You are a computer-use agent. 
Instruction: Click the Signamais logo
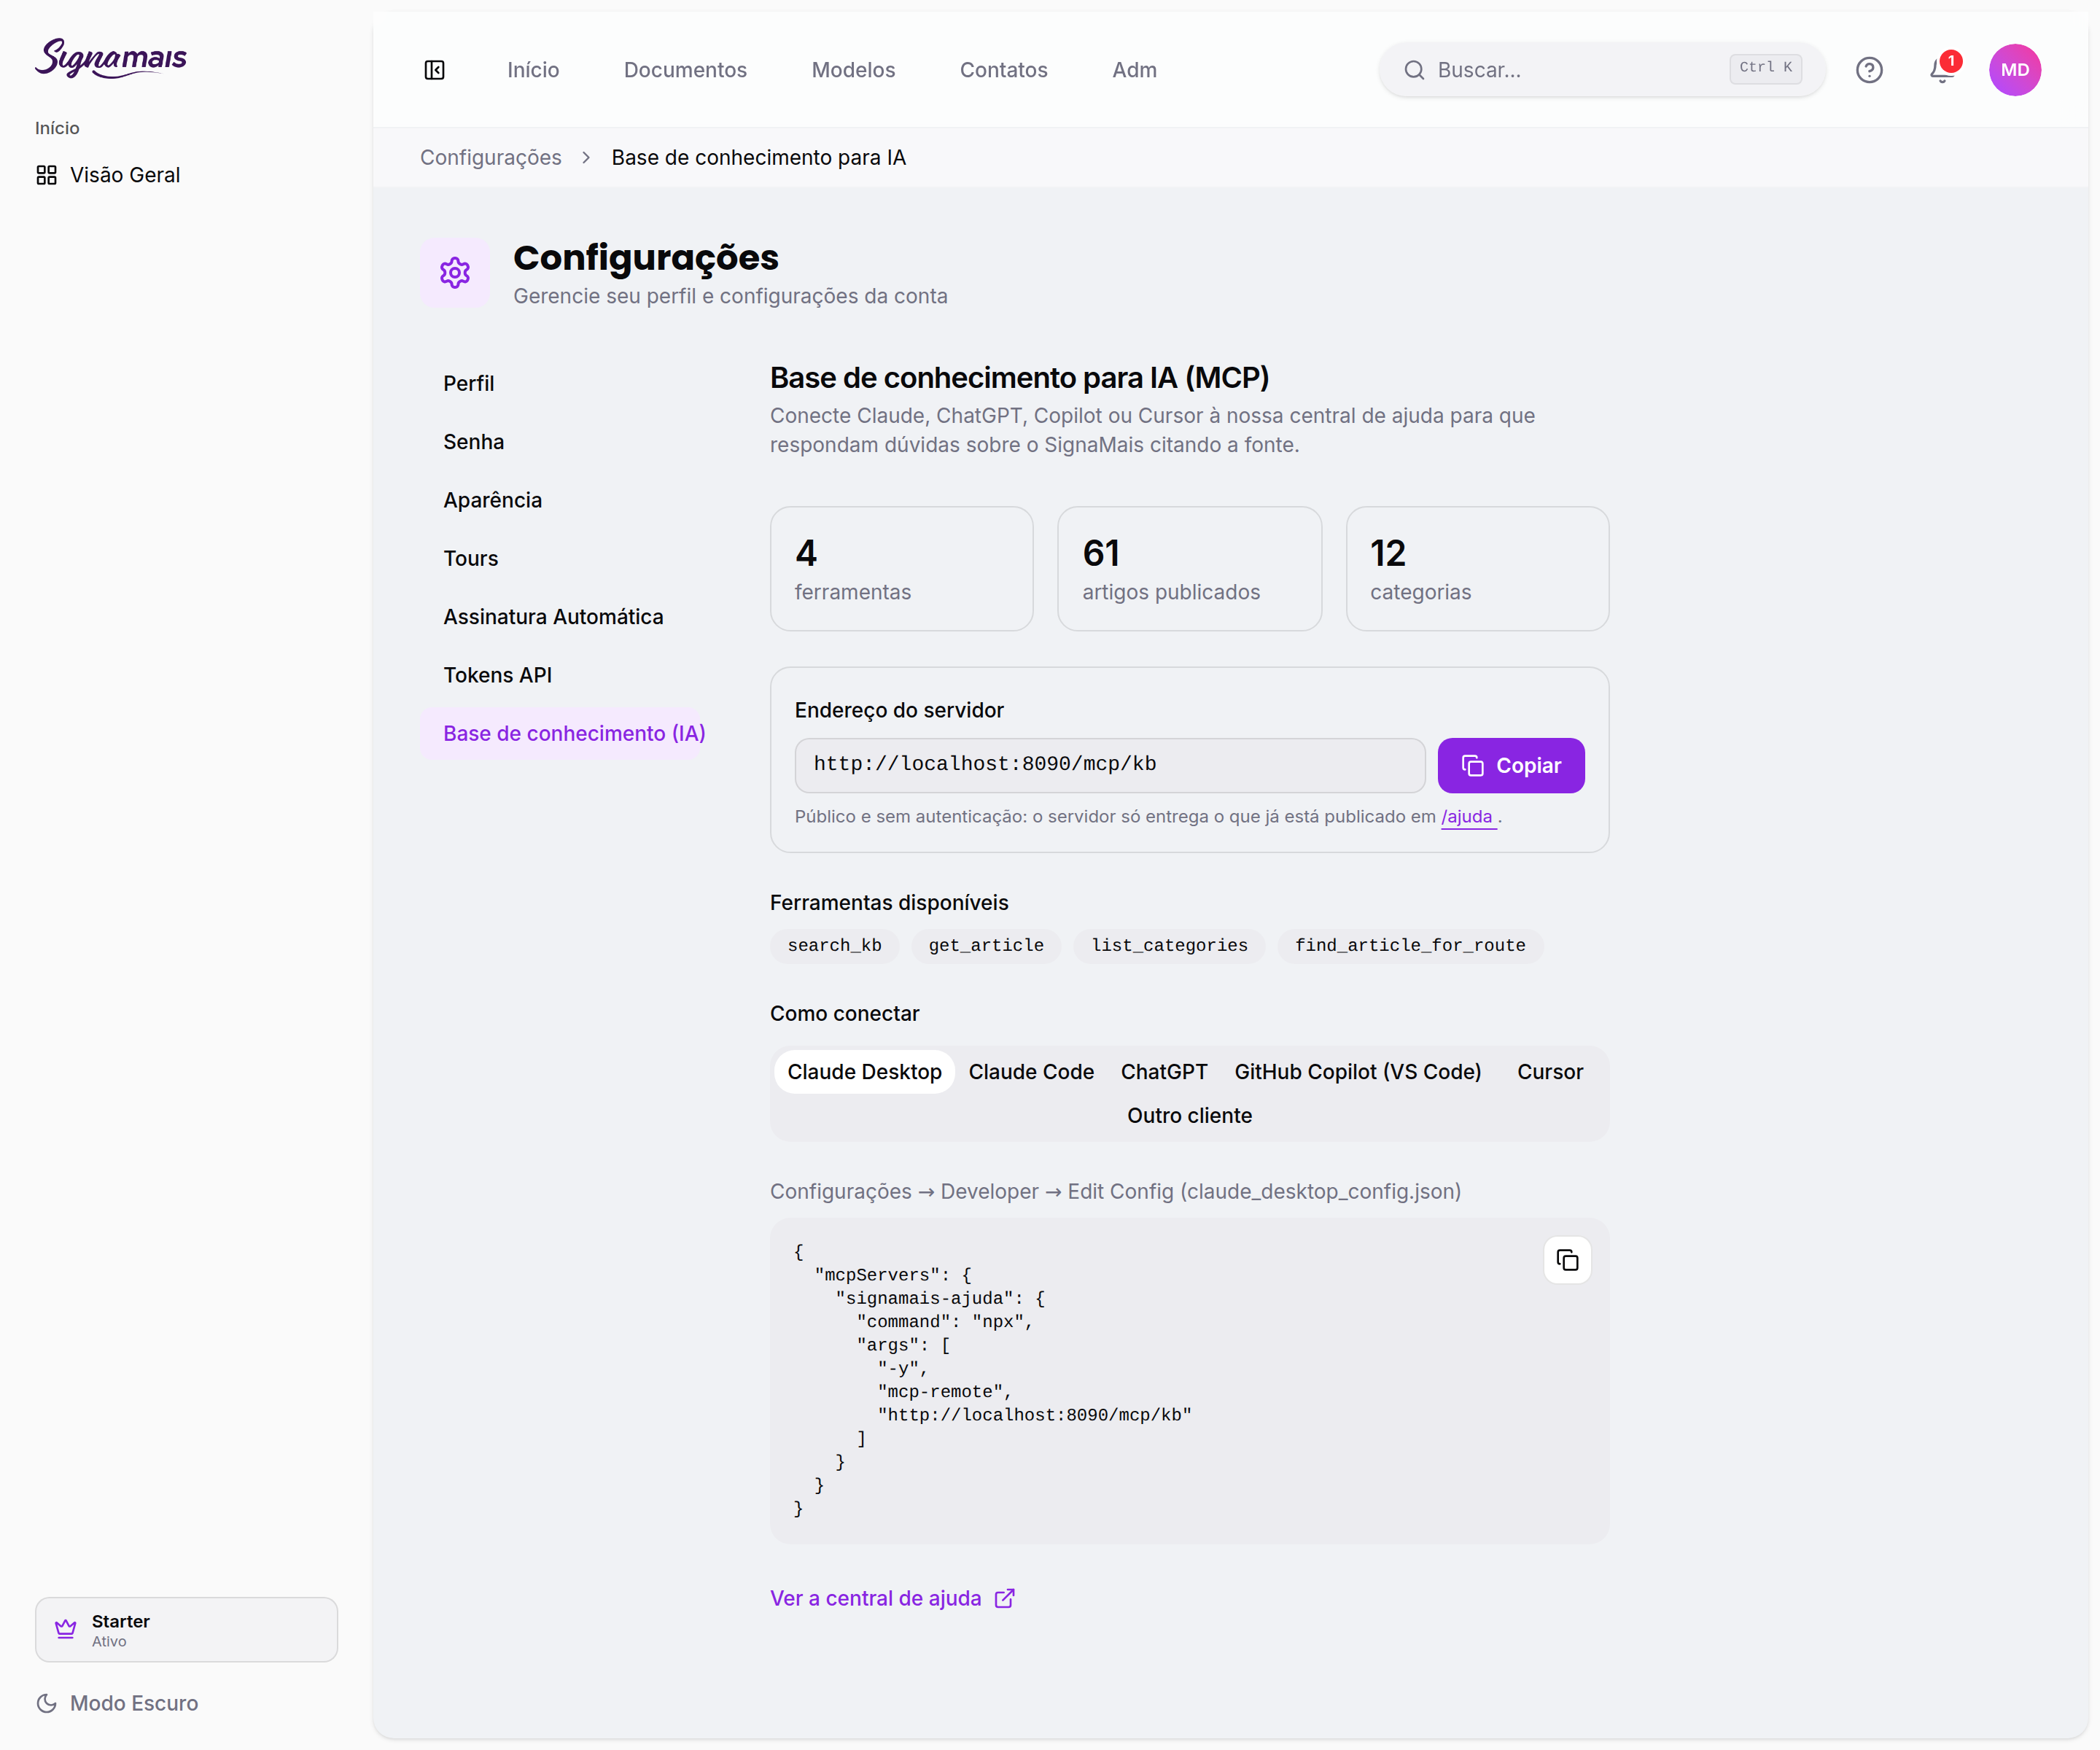click(x=111, y=59)
